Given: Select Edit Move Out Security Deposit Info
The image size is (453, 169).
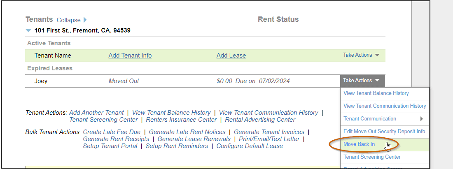Looking at the screenshot, I should coord(384,132).
